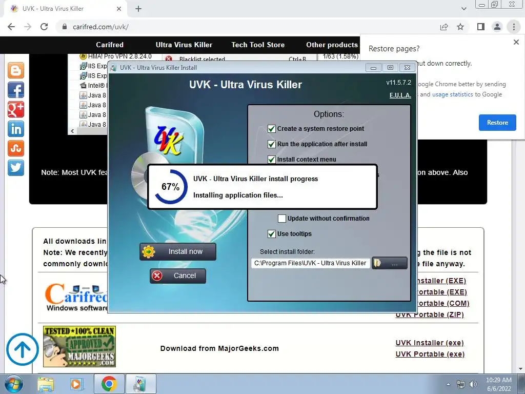525x394 pixels.
Task: Click Blacklist selected menu entry
Action: click(202, 59)
